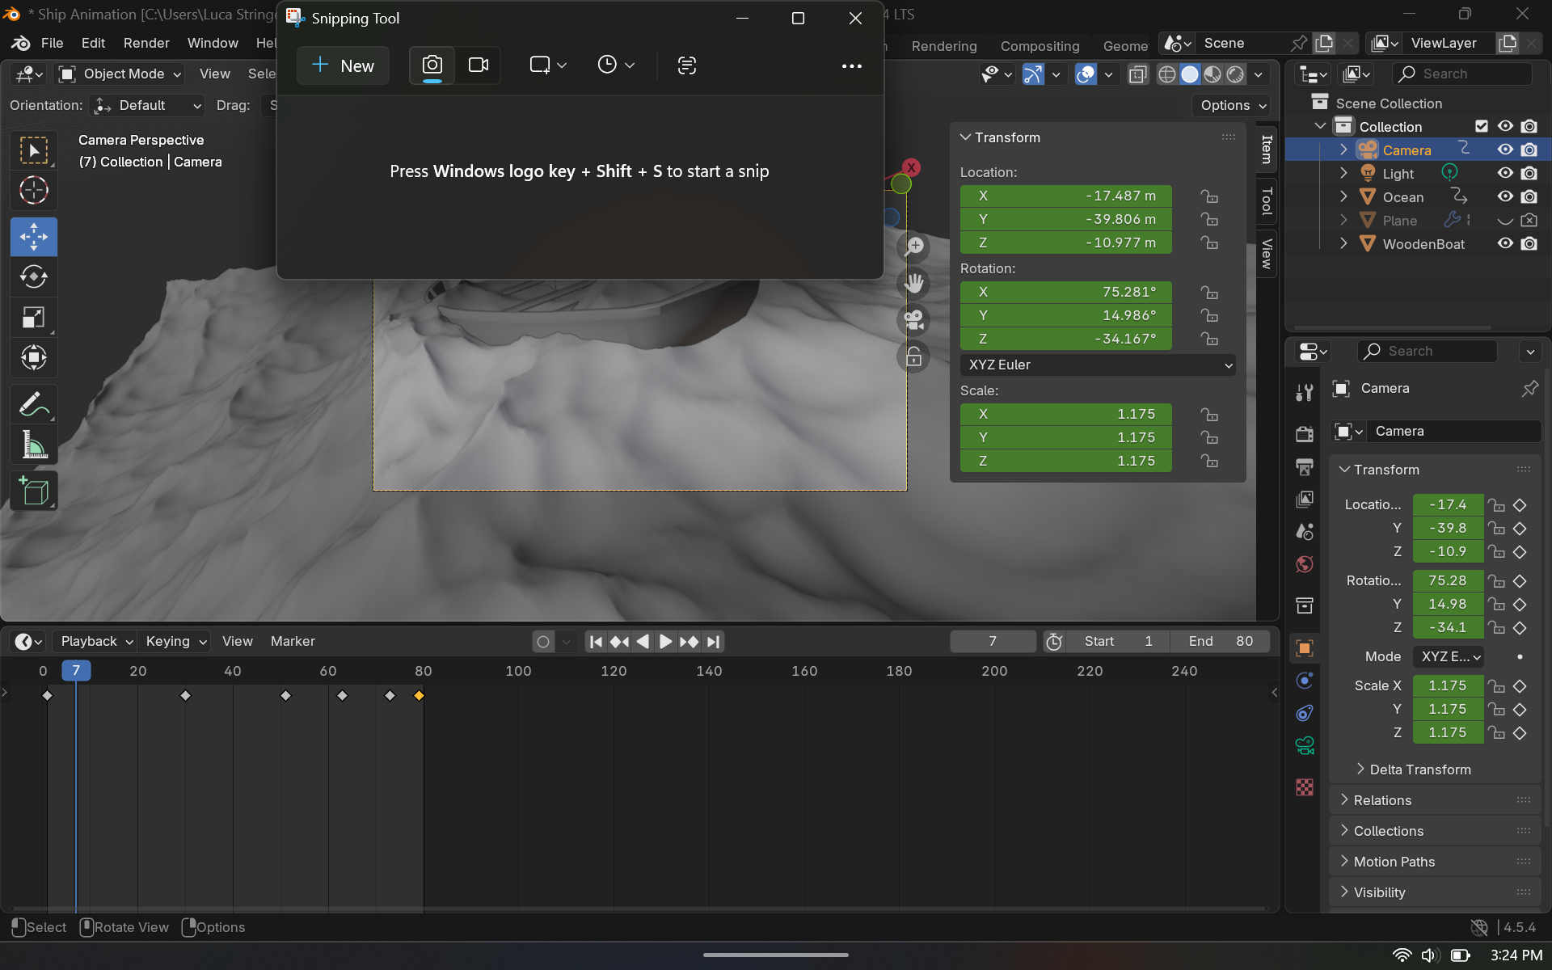Switch Snipping Tool to video record mode
Viewport: 1552px width, 970px height.
[x=479, y=65]
